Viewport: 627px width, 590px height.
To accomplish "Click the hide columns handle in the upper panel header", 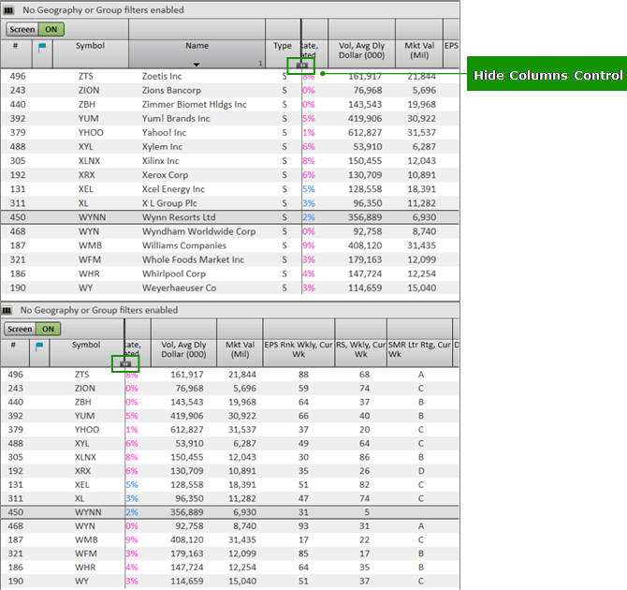I will 302,66.
